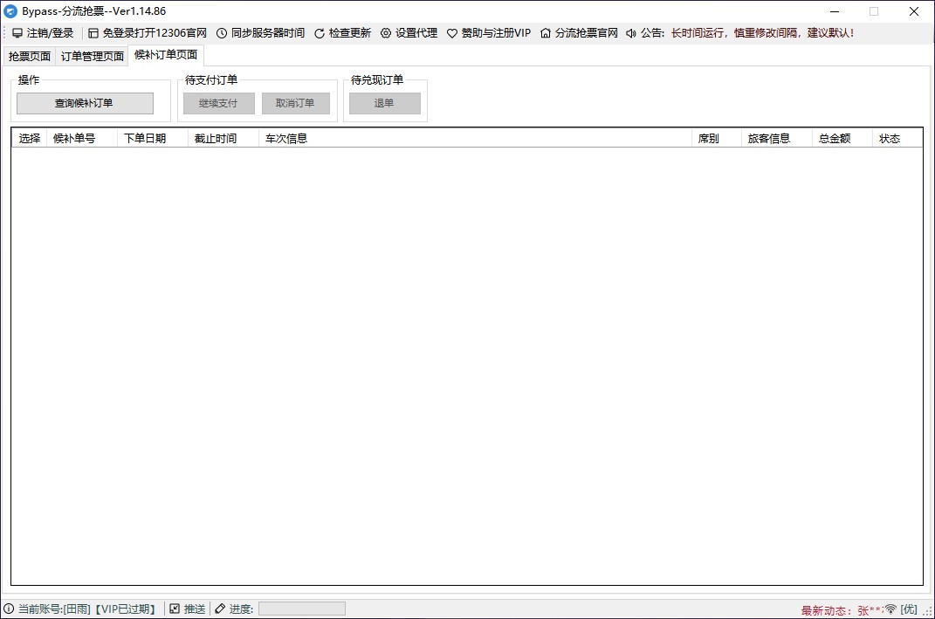
Task: Click the 继续支付 button
Action: [218, 103]
